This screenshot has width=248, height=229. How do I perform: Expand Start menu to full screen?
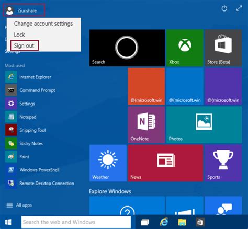tap(239, 8)
